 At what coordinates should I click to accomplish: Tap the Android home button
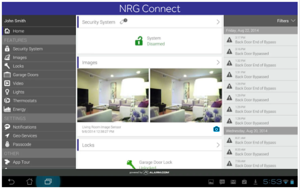tap(29, 181)
